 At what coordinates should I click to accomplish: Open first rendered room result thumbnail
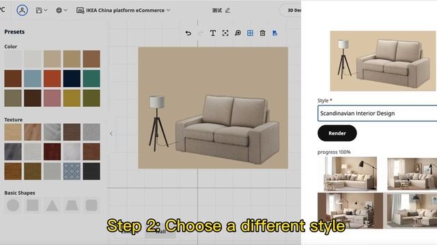[350, 174]
